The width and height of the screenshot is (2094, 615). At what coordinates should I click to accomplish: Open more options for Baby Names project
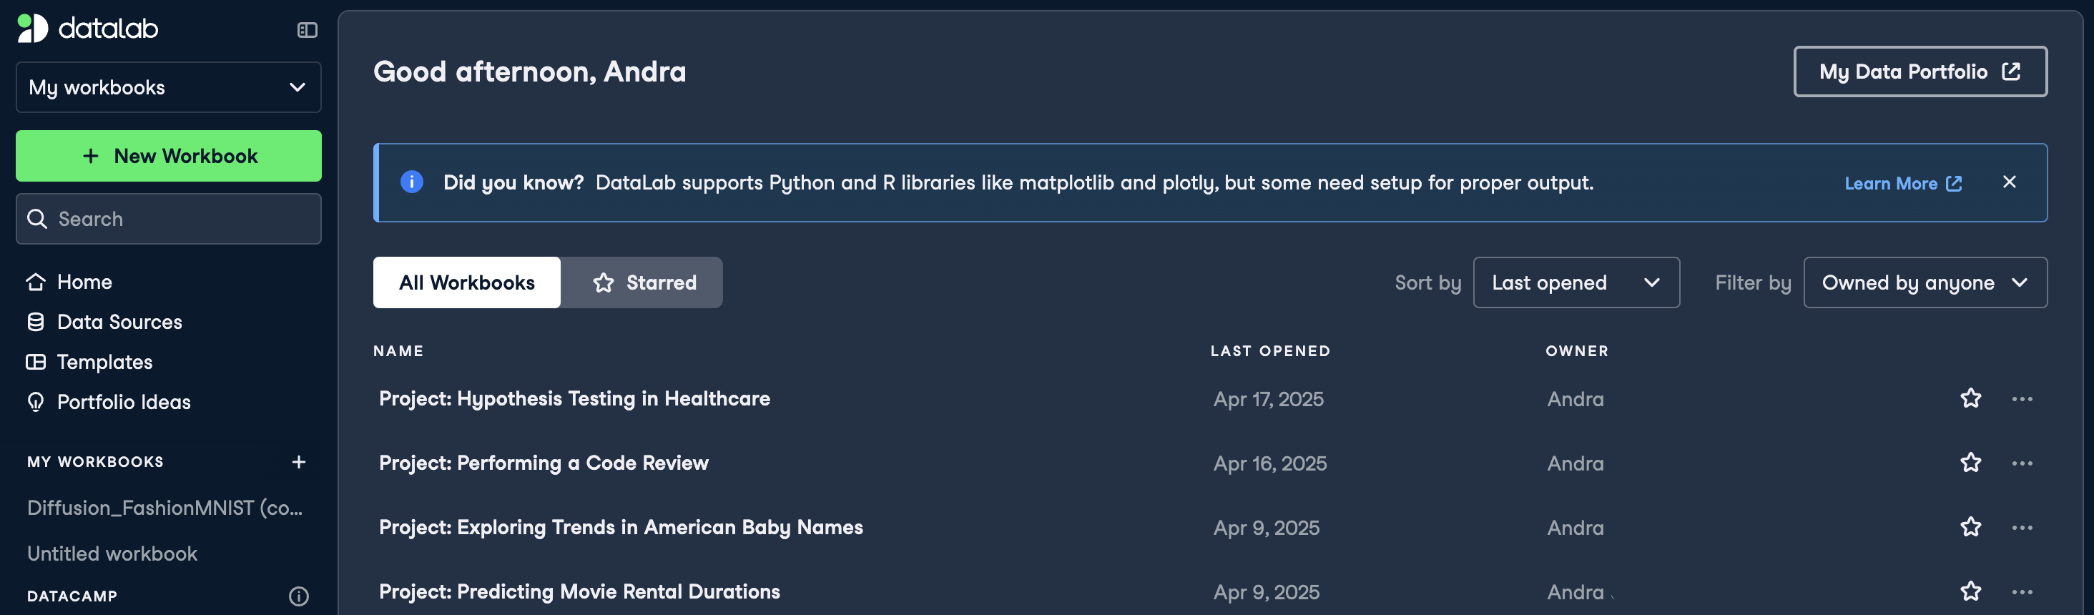pos(2021,527)
